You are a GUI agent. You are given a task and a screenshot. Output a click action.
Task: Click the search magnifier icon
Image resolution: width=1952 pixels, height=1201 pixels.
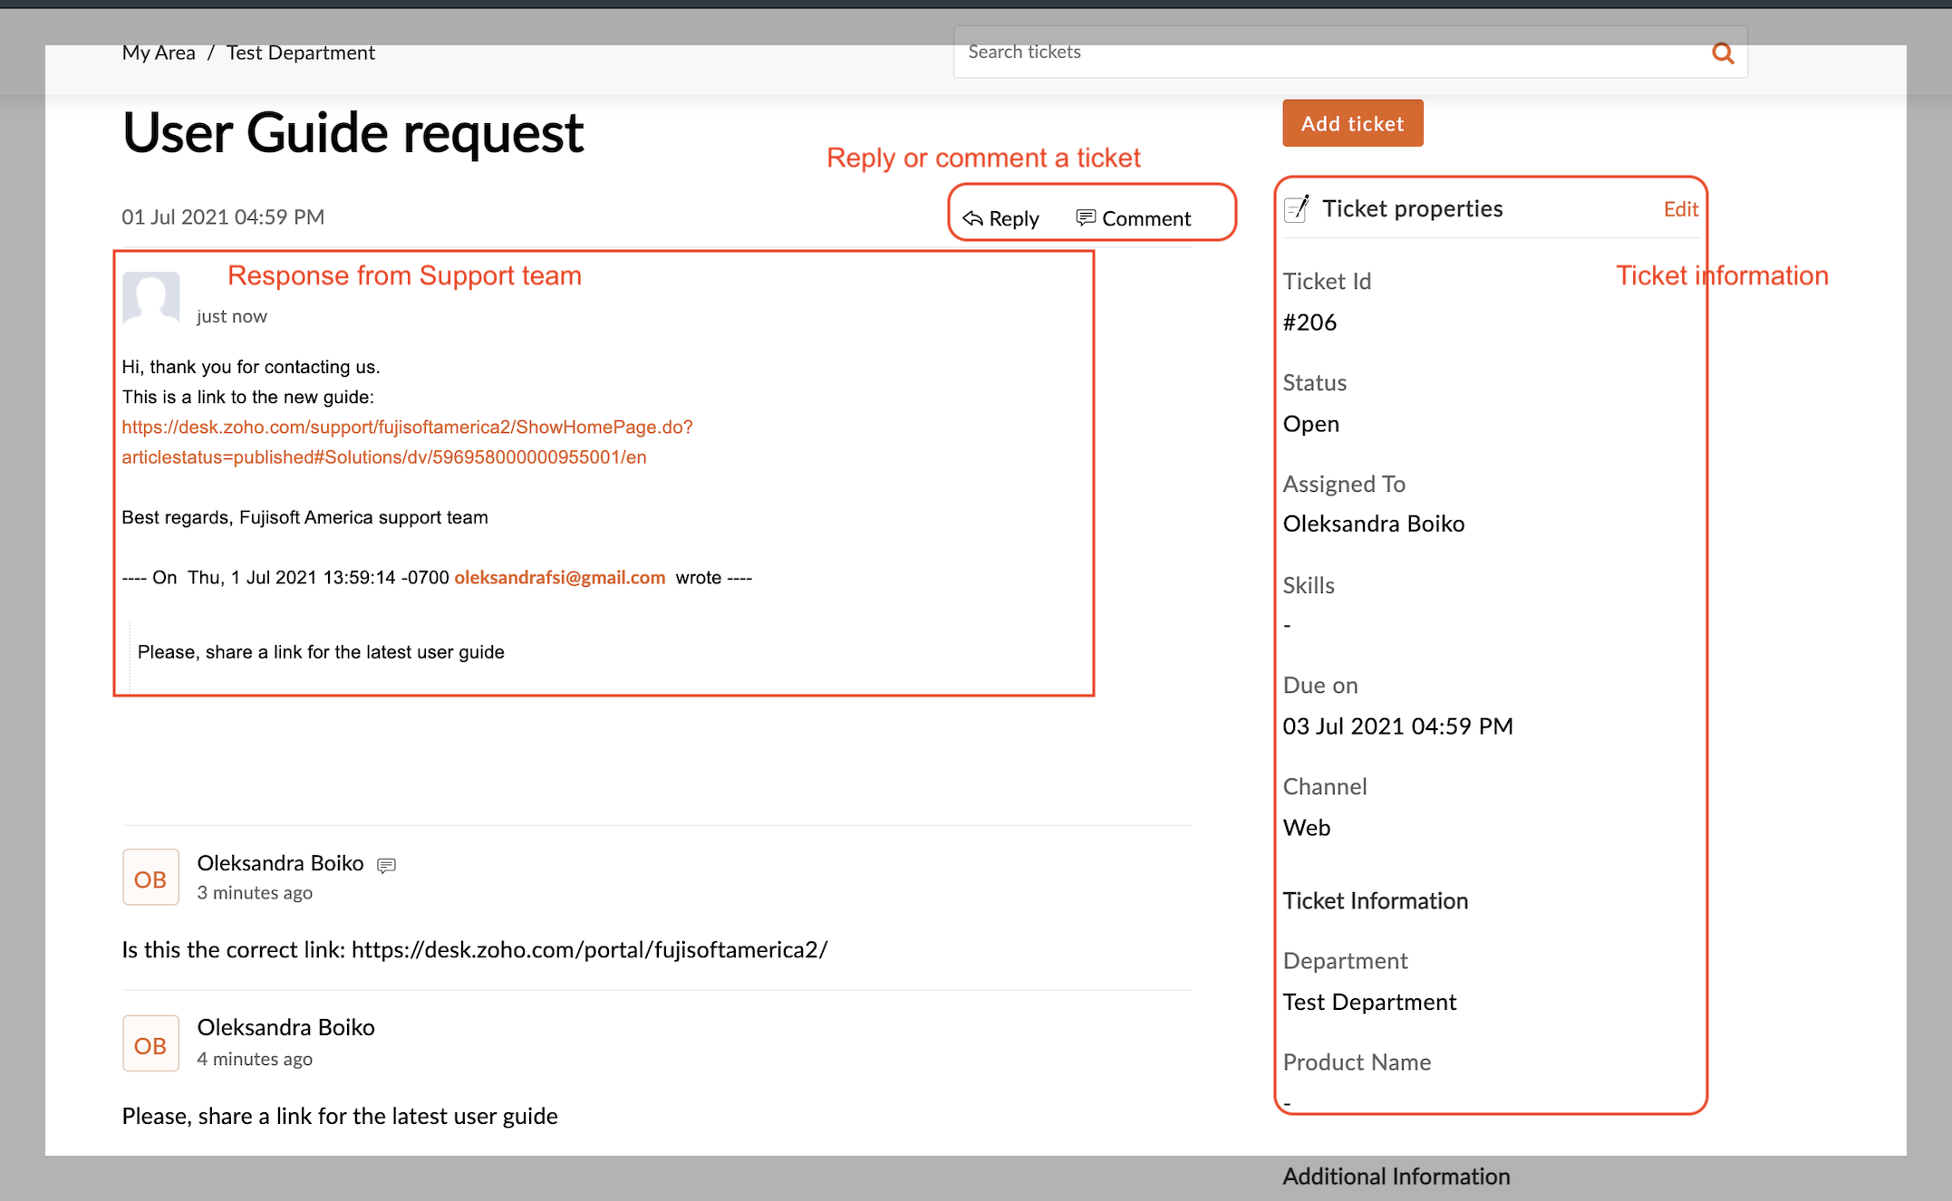(1723, 53)
